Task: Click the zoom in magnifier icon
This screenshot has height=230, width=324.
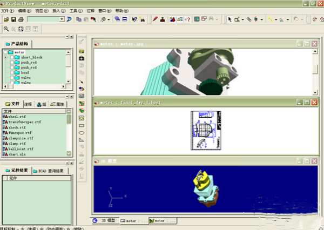Action: pyautogui.click(x=6, y=29)
